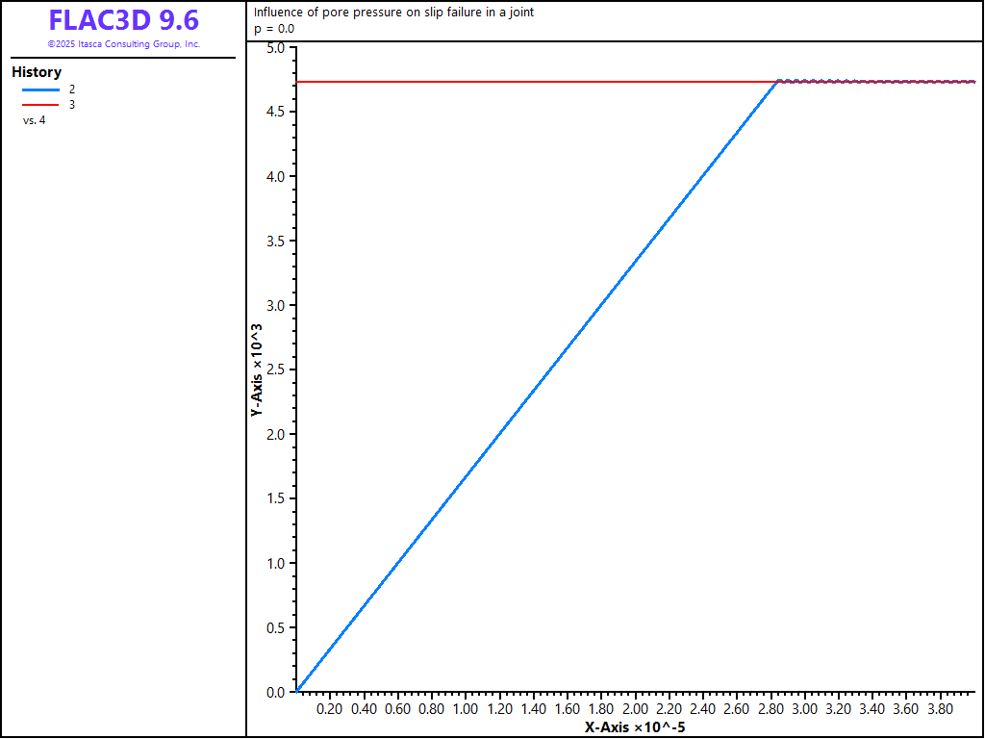Image resolution: width=985 pixels, height=739 pixels.
Task: Click the 'vs. 4' legend text
Action: point(34,120)
